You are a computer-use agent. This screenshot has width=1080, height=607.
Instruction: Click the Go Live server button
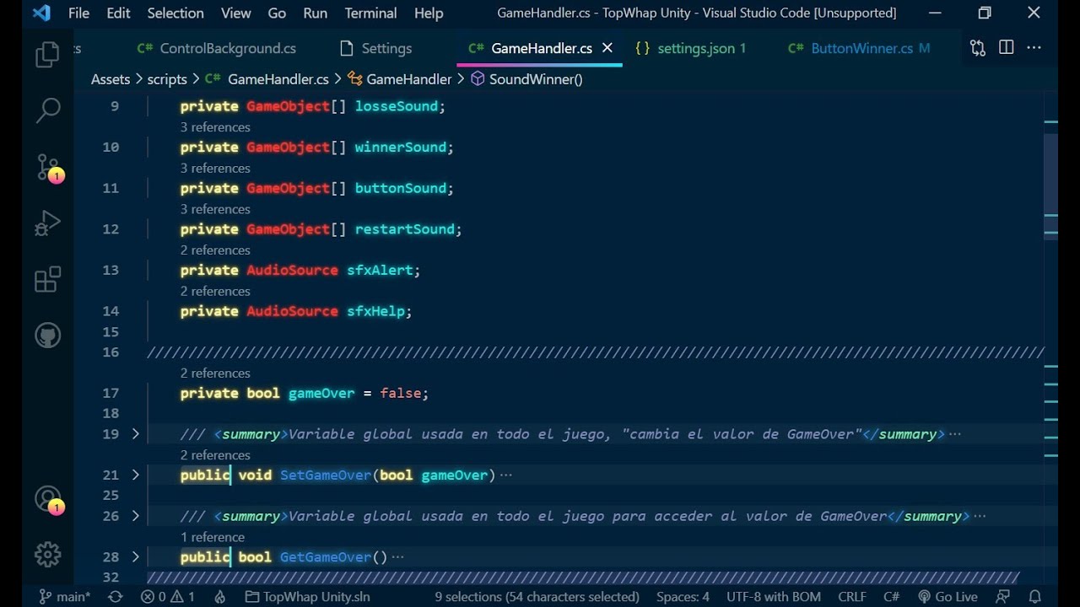pos(948,597)
